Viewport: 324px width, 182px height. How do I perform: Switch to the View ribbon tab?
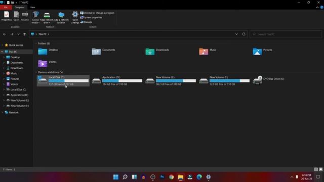[x=32, y=7]
